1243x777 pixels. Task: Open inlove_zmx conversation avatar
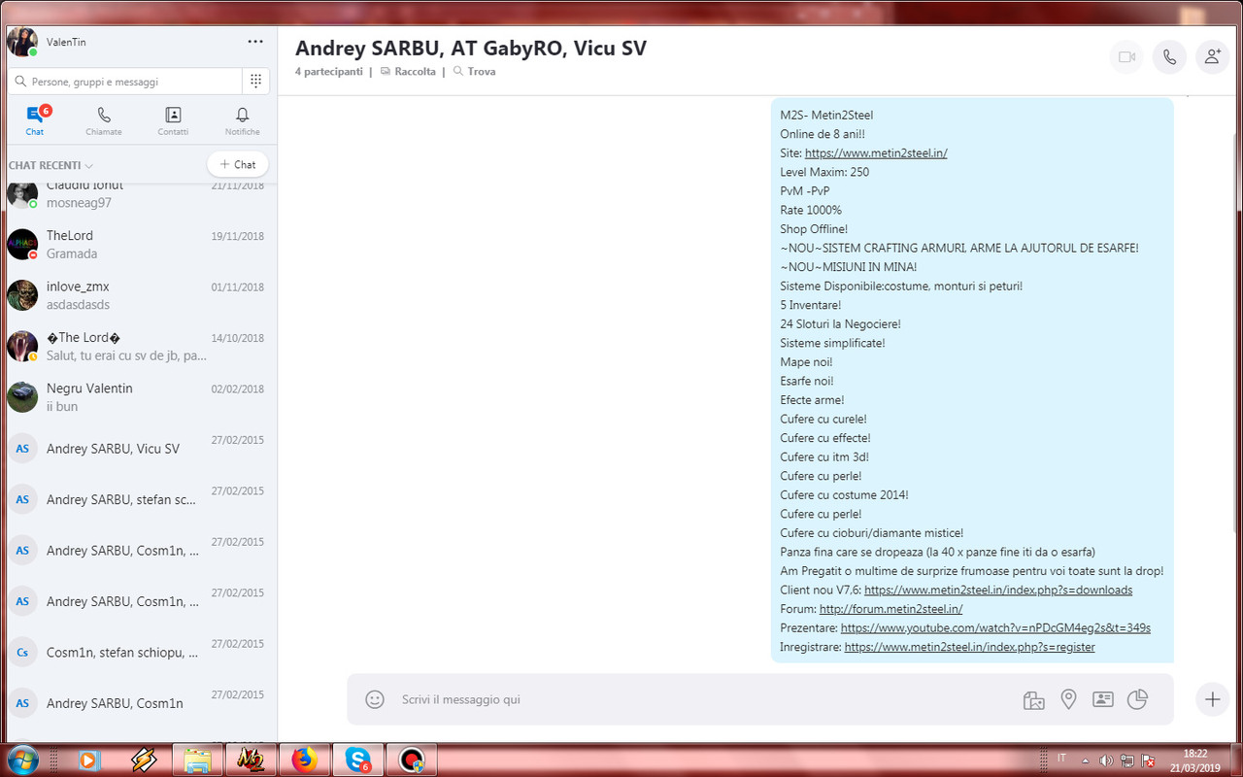[21, 295]
